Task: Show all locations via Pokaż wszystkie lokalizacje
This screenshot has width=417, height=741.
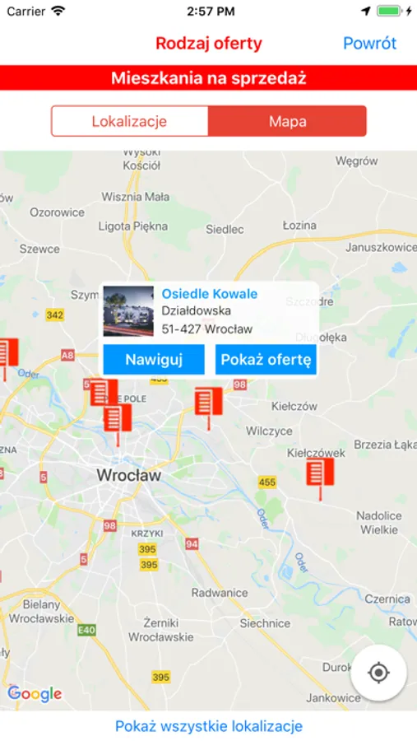Action: (x=209, y=726)
